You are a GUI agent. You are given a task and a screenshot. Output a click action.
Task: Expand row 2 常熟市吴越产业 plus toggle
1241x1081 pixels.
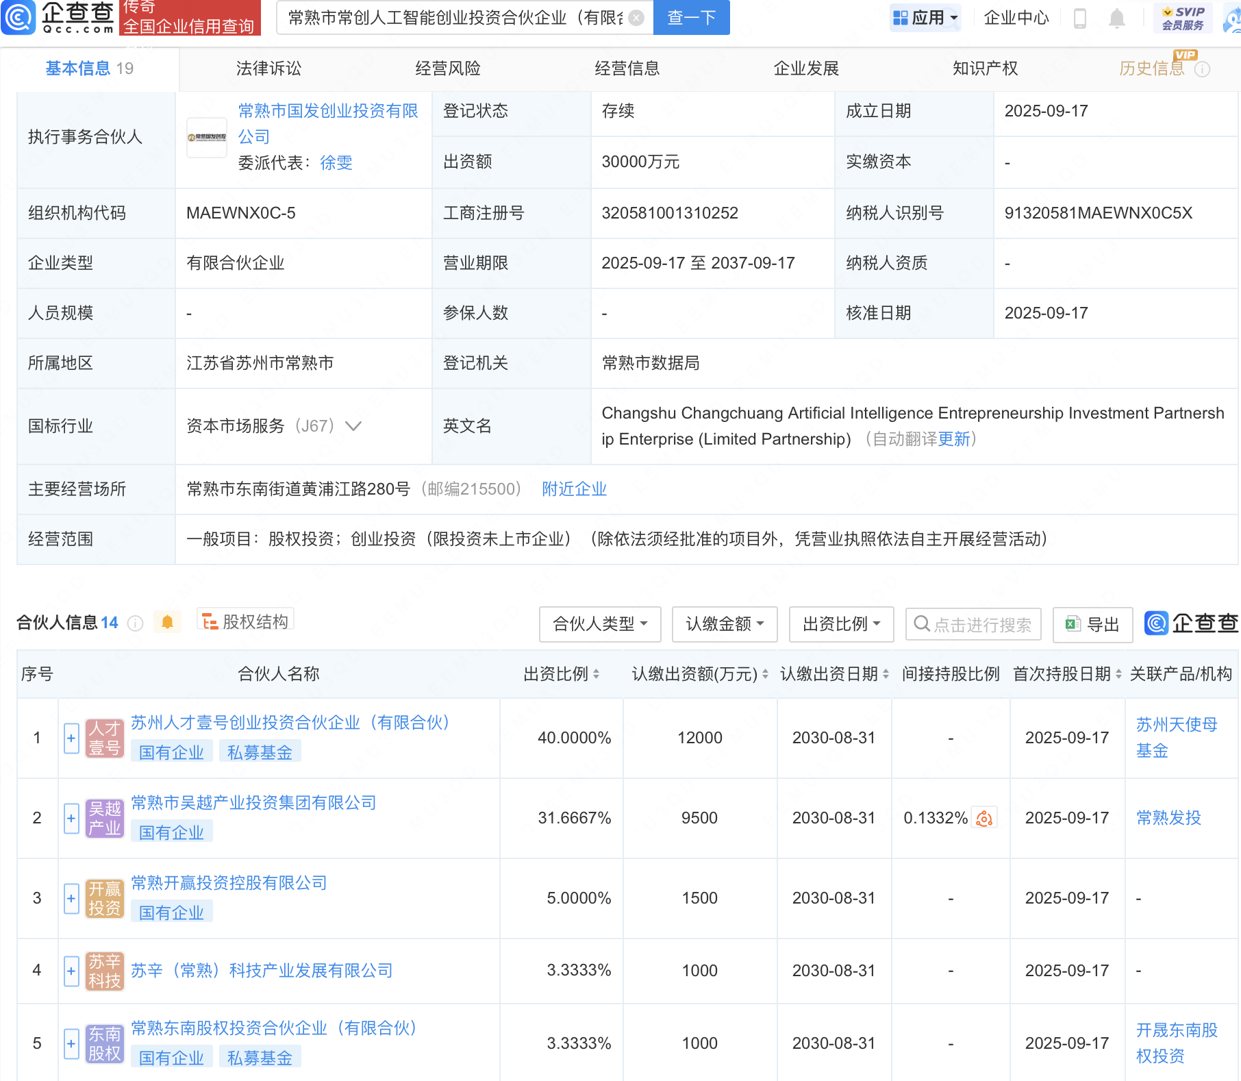(x=71, y=819)
